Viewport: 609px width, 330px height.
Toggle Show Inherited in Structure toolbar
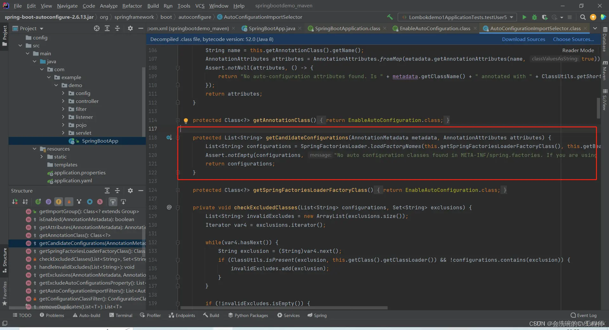click(x=38, y=202)
